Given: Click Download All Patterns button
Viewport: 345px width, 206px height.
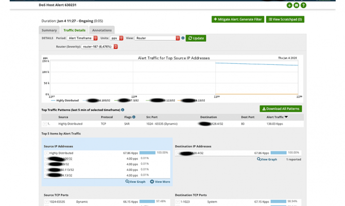Looking at the screenshot, I should 281,109.
